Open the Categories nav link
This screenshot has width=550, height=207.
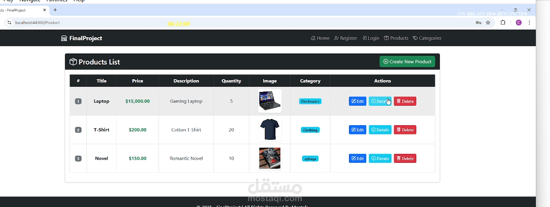pyautogui.click(x=427, y=38)
